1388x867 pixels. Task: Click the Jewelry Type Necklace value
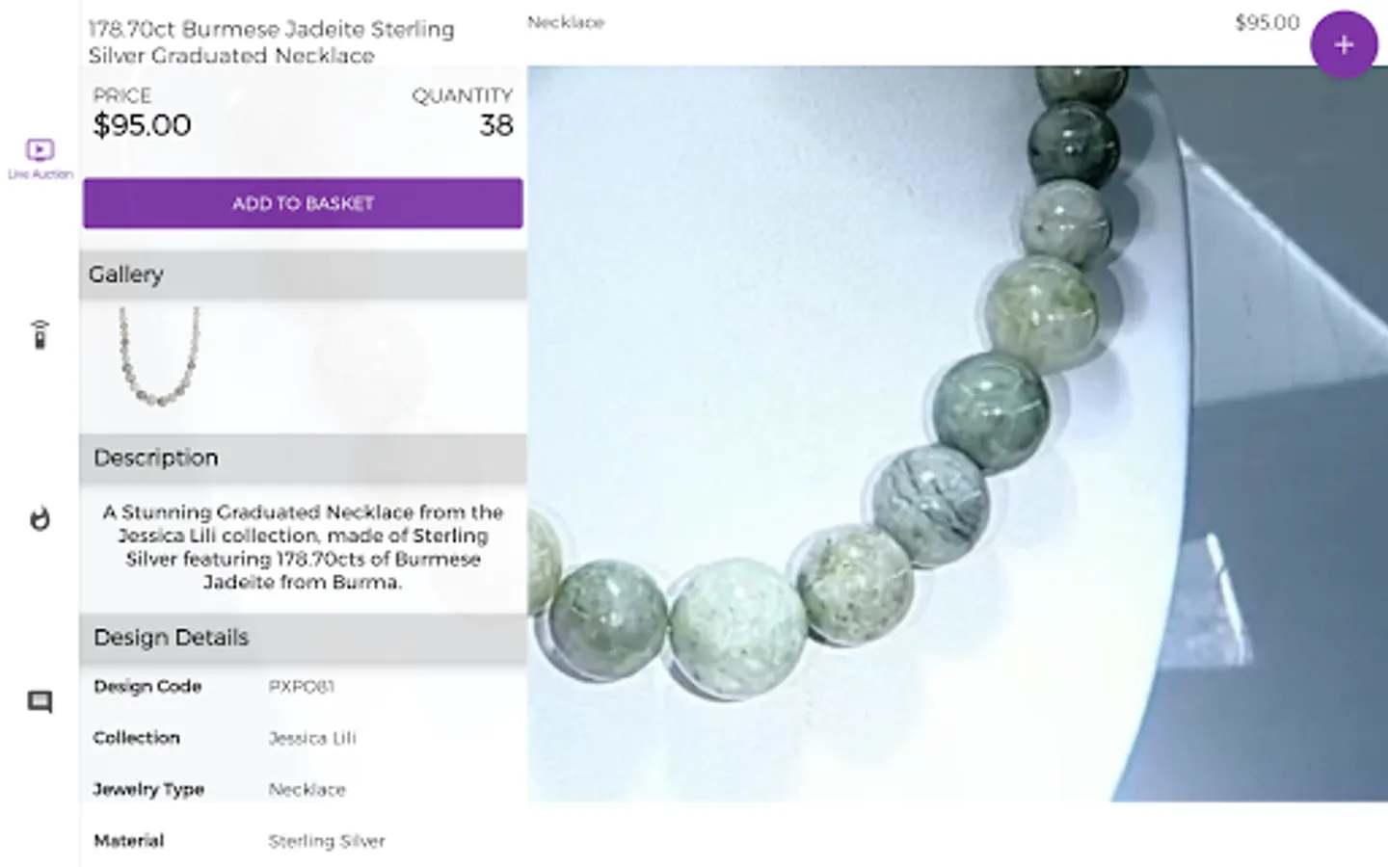coord(307,790)
